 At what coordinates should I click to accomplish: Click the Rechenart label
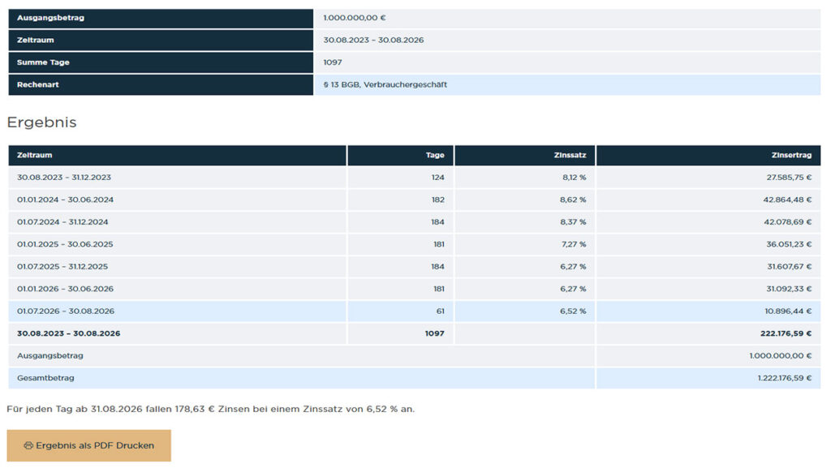pos(37,84)
